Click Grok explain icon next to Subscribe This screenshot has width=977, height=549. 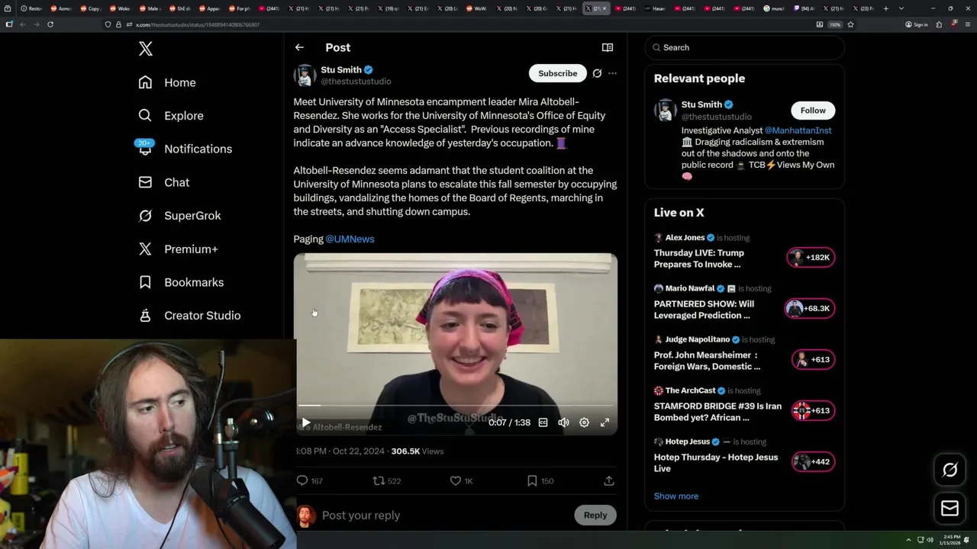597,73
